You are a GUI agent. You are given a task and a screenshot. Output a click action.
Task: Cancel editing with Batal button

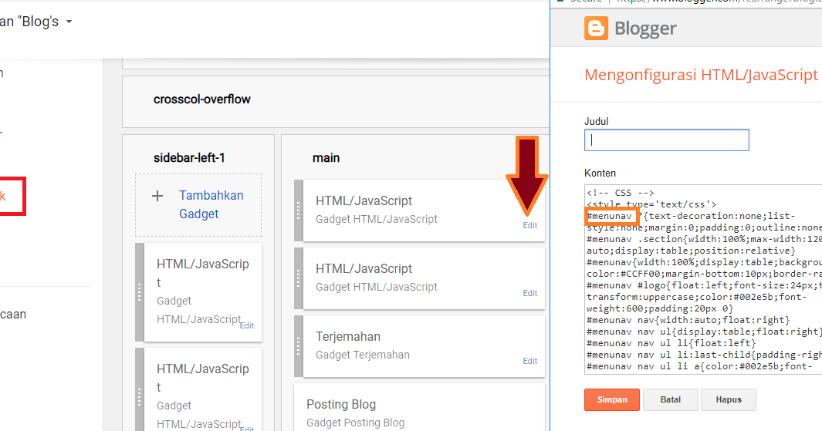(671, 399)
